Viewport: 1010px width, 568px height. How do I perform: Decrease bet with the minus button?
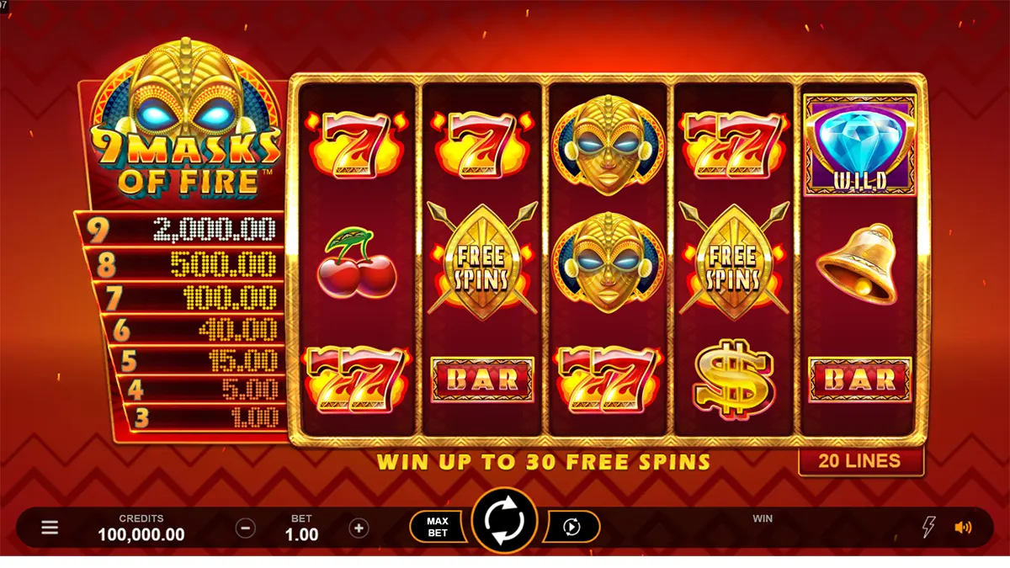coord(246,528)
